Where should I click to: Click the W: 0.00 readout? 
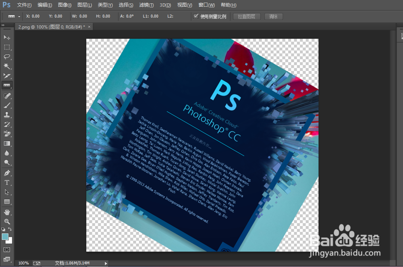(79, 16)
